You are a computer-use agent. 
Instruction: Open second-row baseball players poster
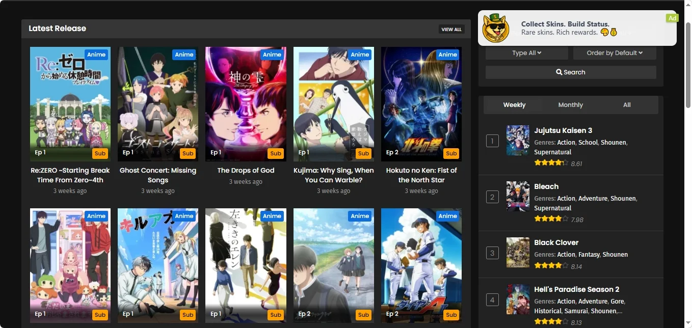(421, 265)
